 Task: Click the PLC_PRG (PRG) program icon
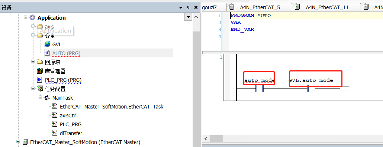click(40, 80)
